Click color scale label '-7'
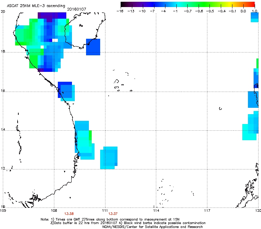261x229 pixels. pyautogui.click(x=152, y=11)
